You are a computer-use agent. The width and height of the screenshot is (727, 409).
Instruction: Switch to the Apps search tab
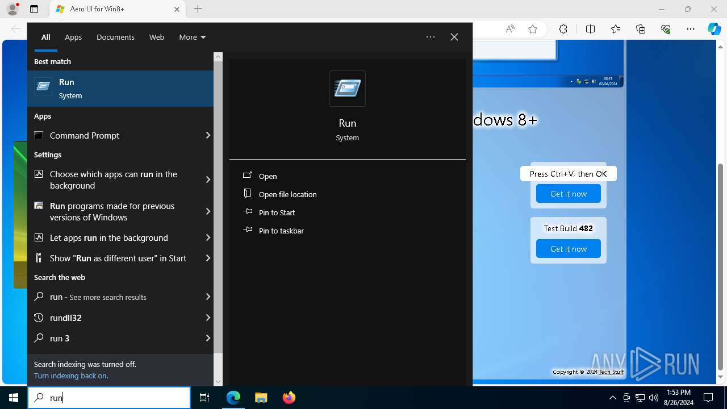[x=73, y=37]
